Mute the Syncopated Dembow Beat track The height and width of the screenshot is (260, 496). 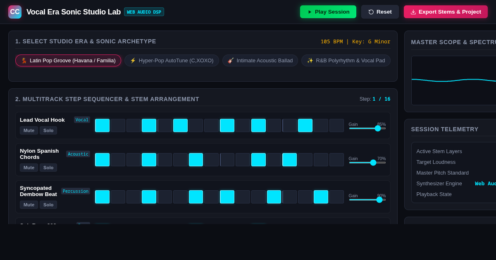[x=29, y=205]
